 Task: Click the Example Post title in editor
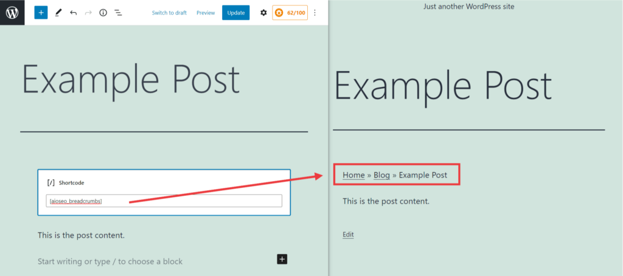click(x=131, y=81)
